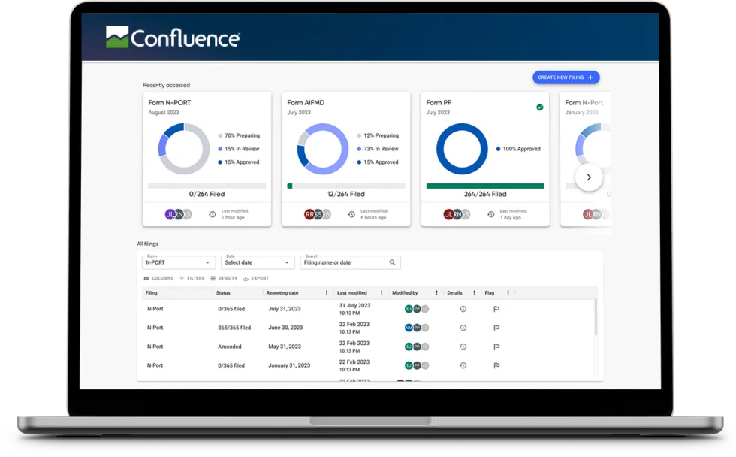The image size is (736, 457).
Task: Click the Export table option
Action: tap(256, 279)
